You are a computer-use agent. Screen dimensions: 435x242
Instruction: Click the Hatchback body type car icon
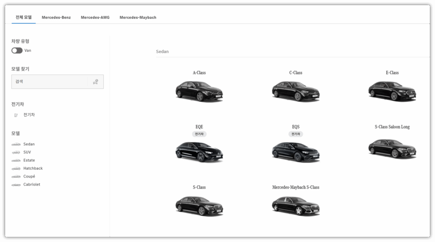pyautogui.click(x=16, y=169)
